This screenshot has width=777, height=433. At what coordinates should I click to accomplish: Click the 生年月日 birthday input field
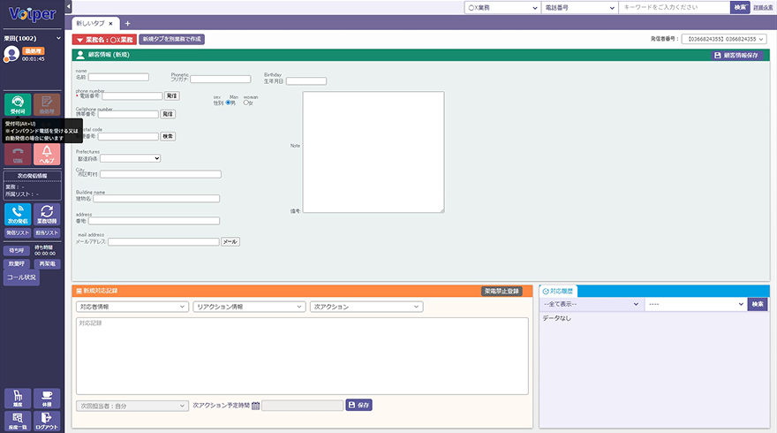click(306, 80)
